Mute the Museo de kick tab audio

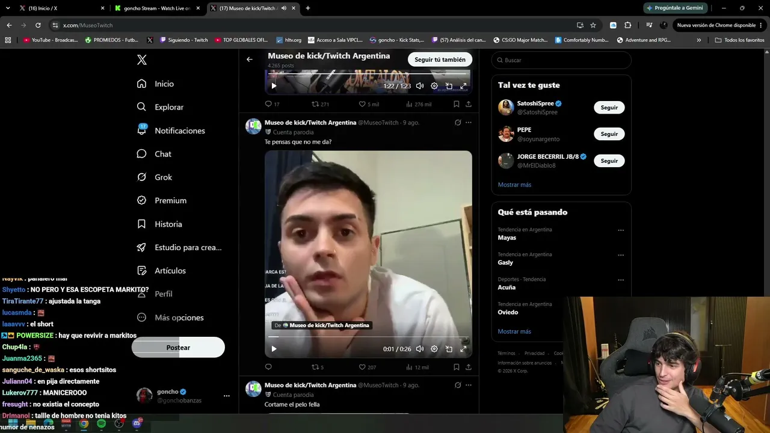click(x=283, y=8)
